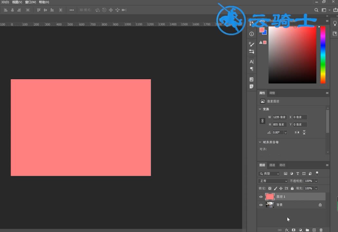The width and height of the screenshot is (338, 232).
Task: Hide 图层 1 layer visibility eye
Action: tap(261, 196)
